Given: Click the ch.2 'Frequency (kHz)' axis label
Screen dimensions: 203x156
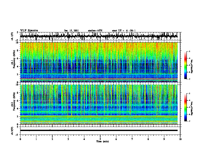Looking at the screenshot, I should [14, 101].
